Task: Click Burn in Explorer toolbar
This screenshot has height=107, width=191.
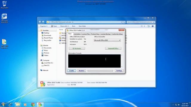Action: pos(74,26)
